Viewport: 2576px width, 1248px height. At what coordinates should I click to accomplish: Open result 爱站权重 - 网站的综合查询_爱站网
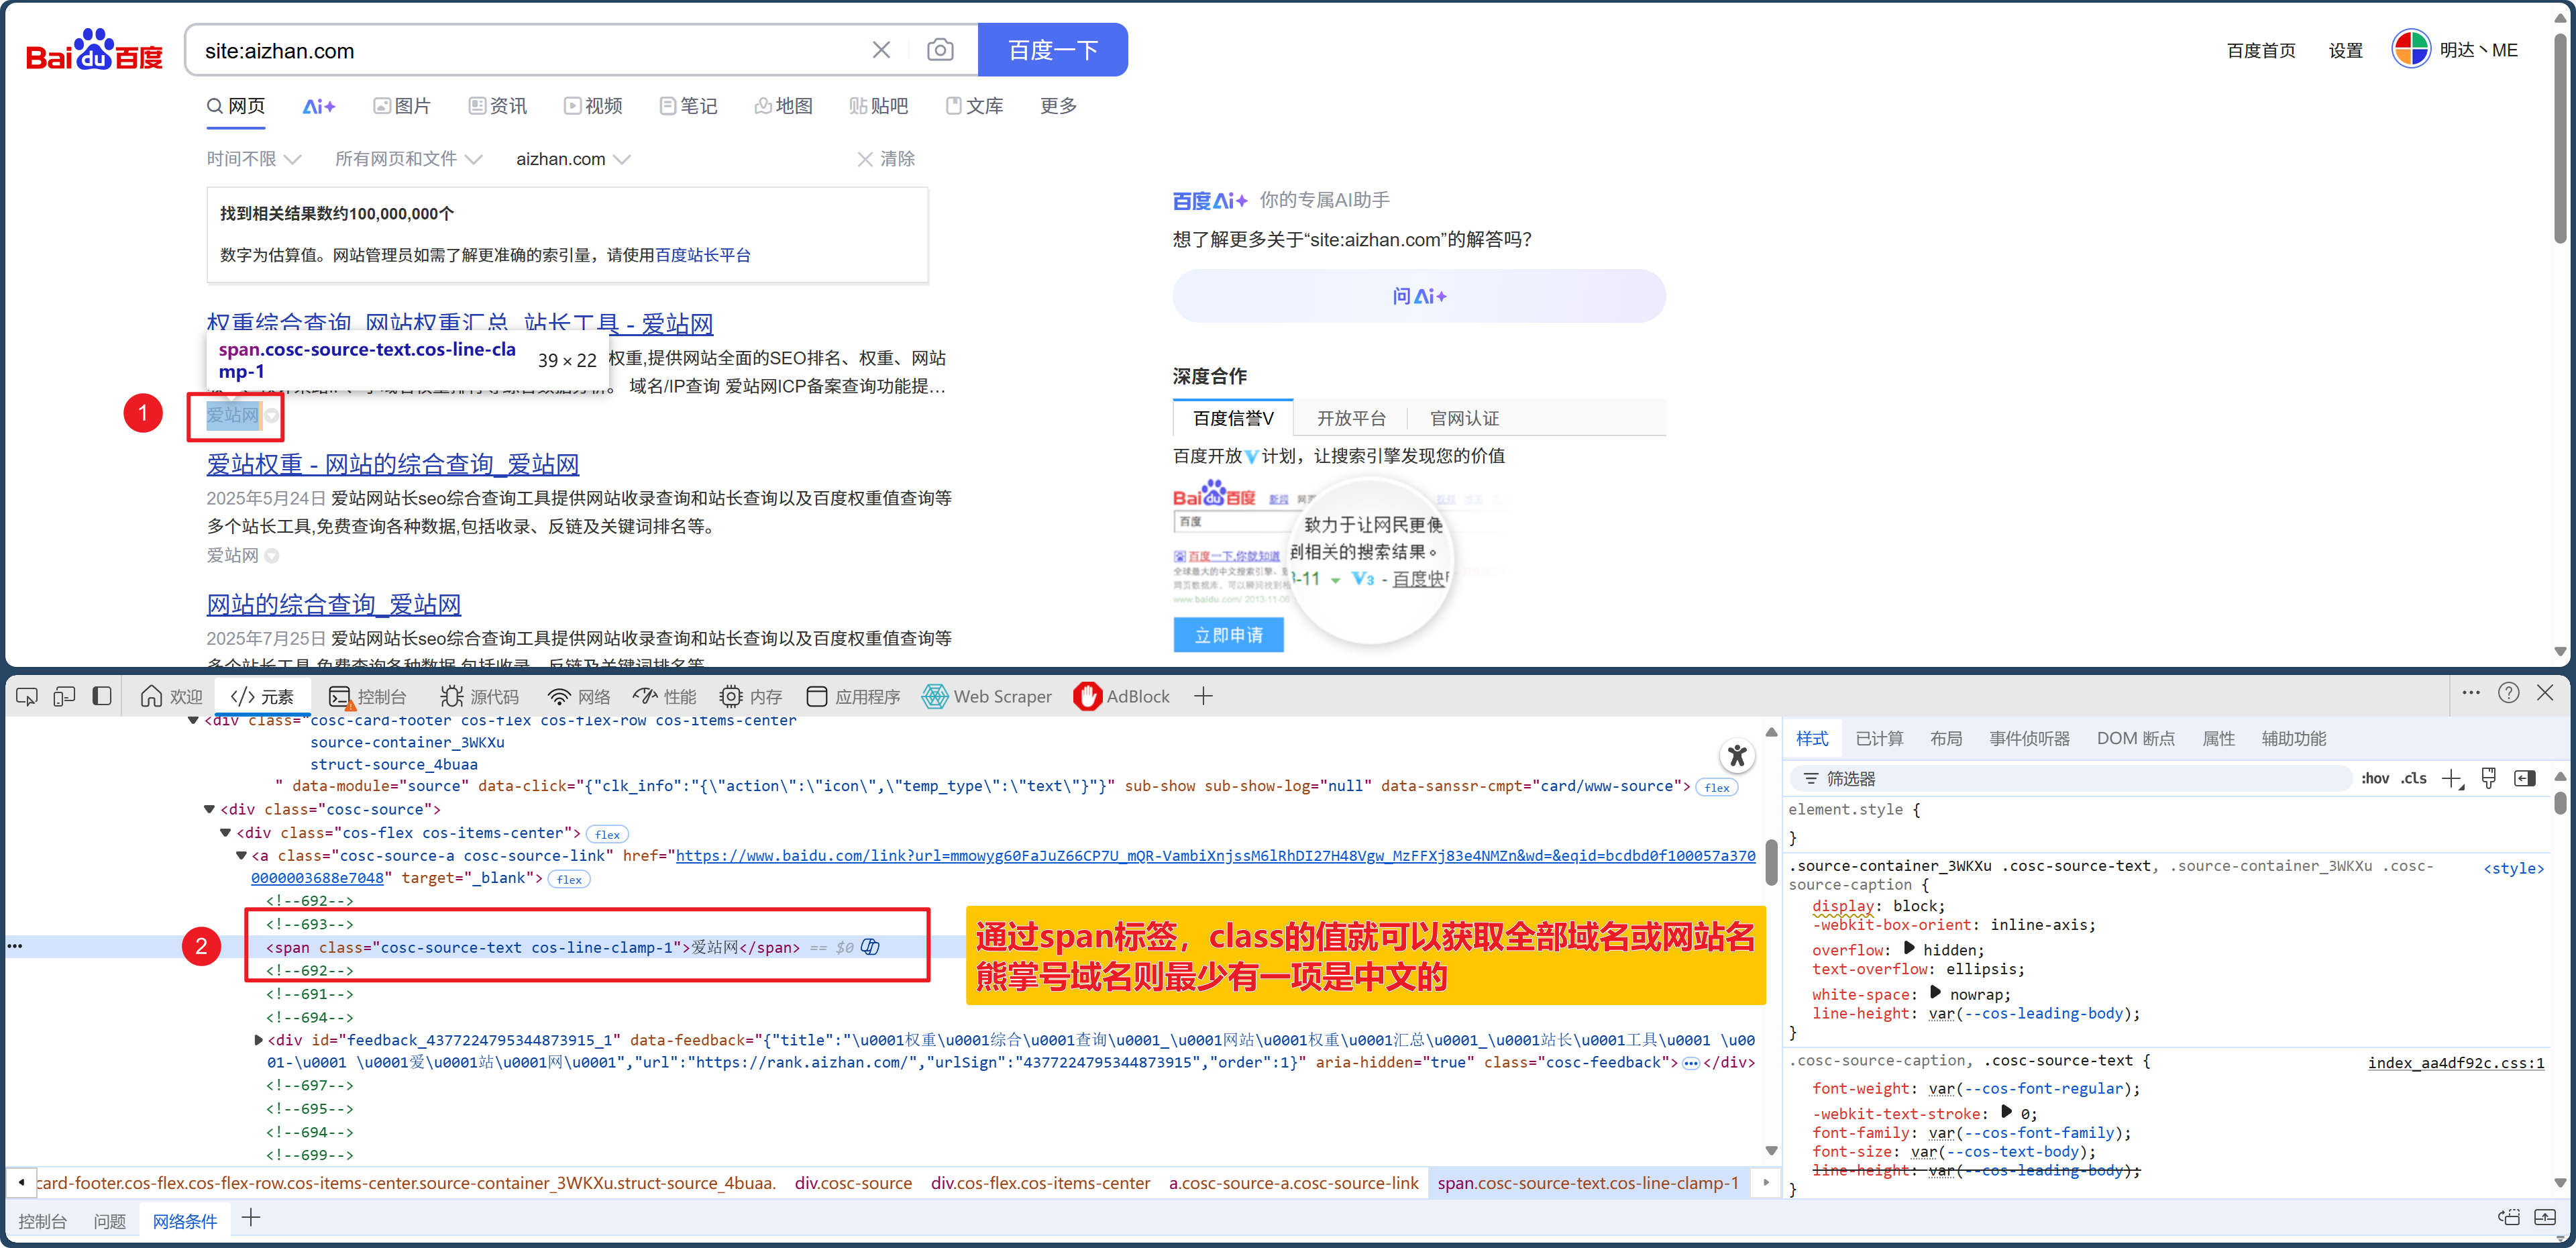[x=392, y=464]
